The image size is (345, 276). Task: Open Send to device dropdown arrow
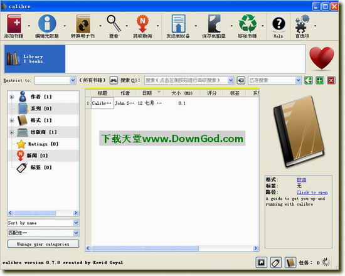(x=196, y=26)
